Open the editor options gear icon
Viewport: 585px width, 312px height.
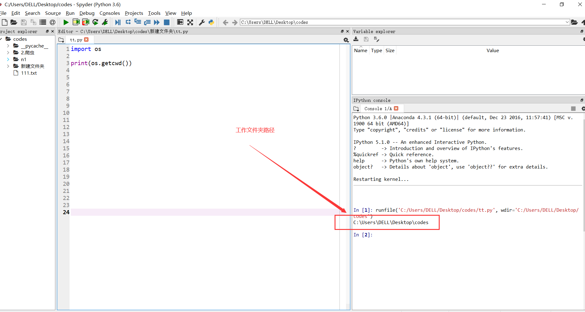pos(346,40)
